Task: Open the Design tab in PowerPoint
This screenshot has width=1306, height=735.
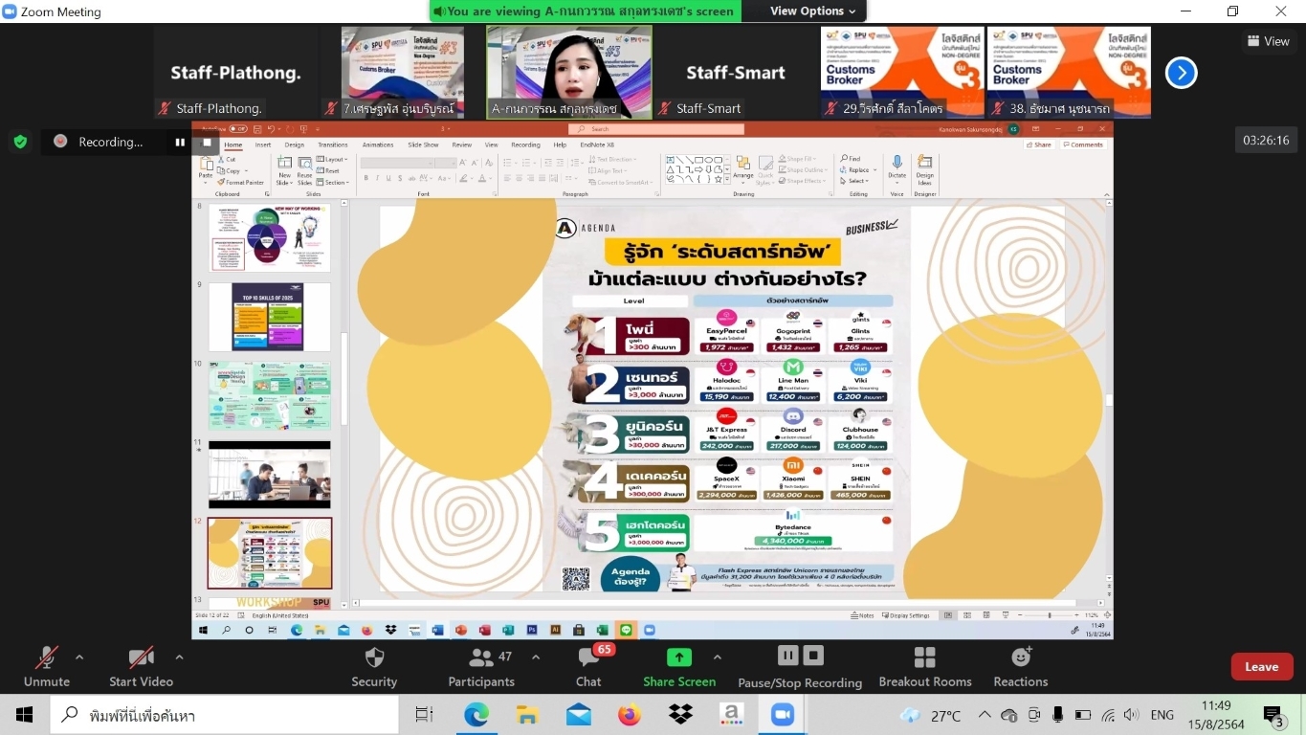Action: [294, 145]
